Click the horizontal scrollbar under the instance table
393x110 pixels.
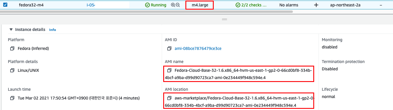147,12
